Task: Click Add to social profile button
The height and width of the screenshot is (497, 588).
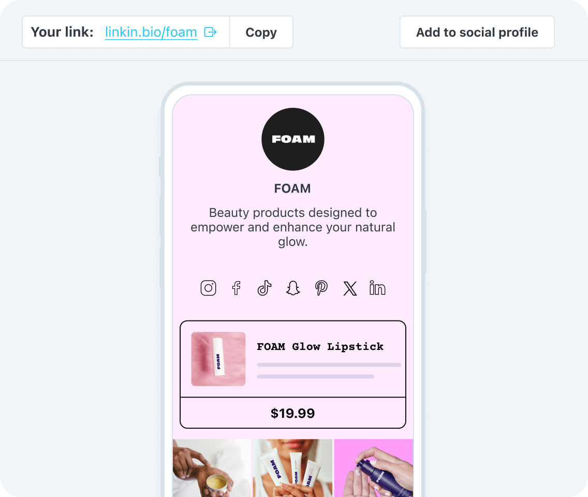Action: point(477,32)
